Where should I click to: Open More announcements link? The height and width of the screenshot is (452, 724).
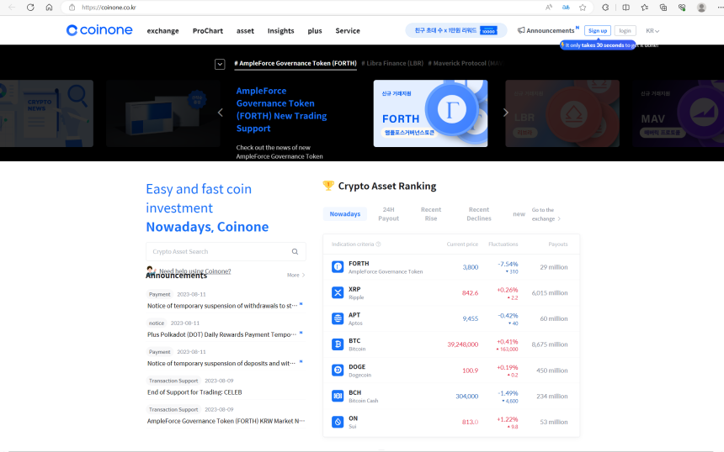[x=295, y=275]
